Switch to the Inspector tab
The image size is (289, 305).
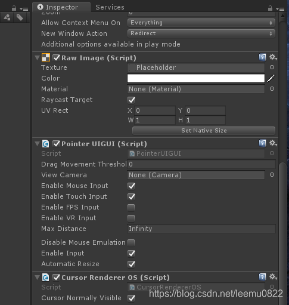click(61, 7)
